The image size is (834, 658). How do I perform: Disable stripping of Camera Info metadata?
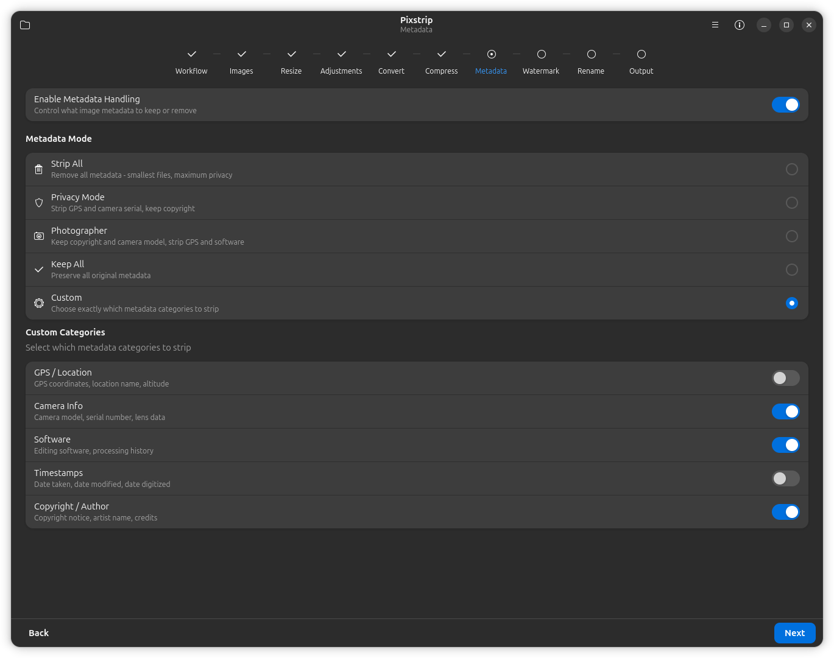785,411
